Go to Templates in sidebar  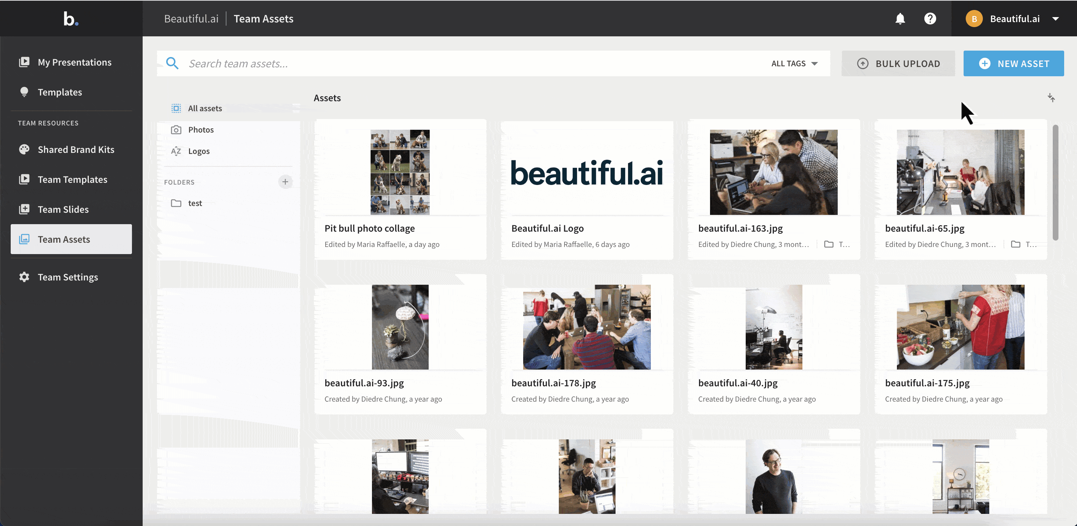click(71, 92)
